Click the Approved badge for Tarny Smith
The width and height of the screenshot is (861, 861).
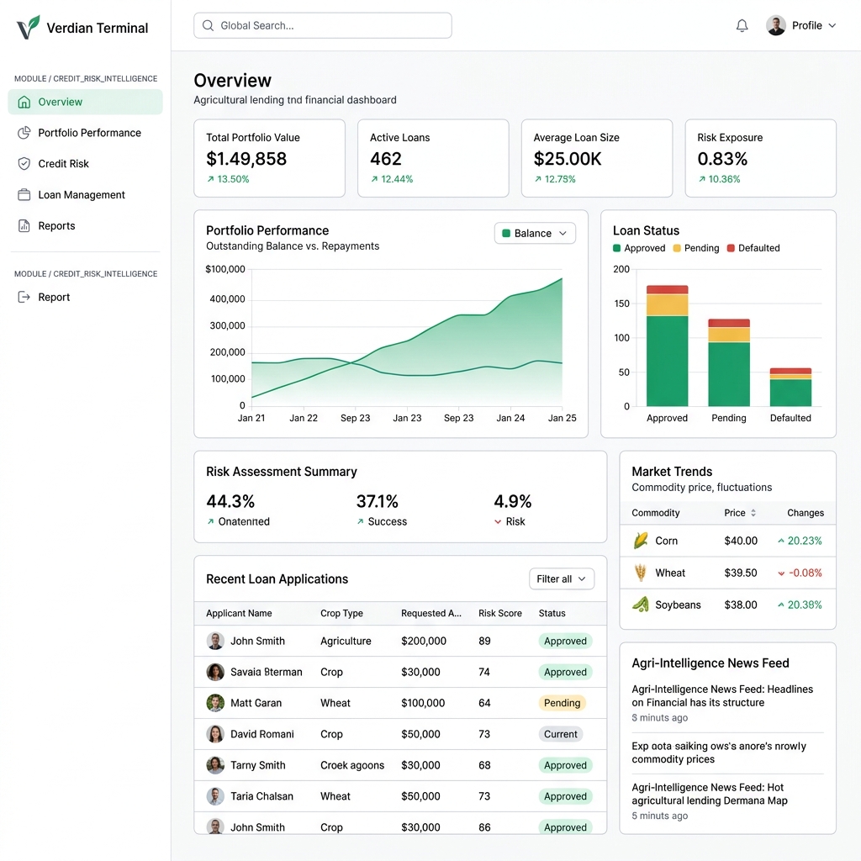click(x=565, y=765)
